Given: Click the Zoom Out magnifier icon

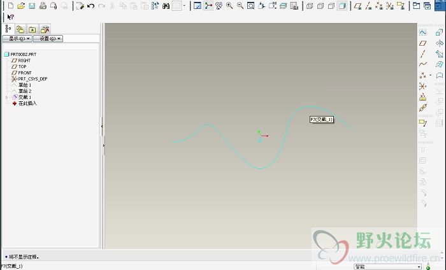Looking at the screenshot, I should click(240, 6).
